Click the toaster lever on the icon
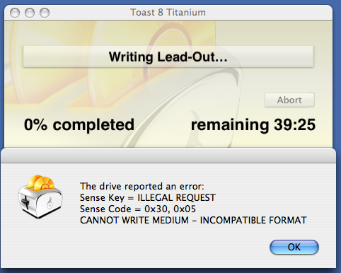The width and height of the screenshot is (341, 273). pos(25,203)
